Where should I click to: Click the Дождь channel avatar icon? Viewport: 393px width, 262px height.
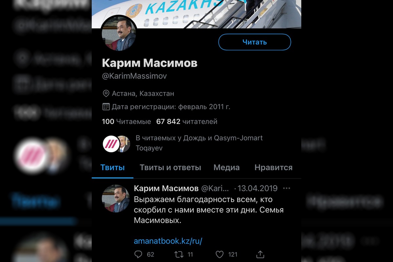(110, 143)
